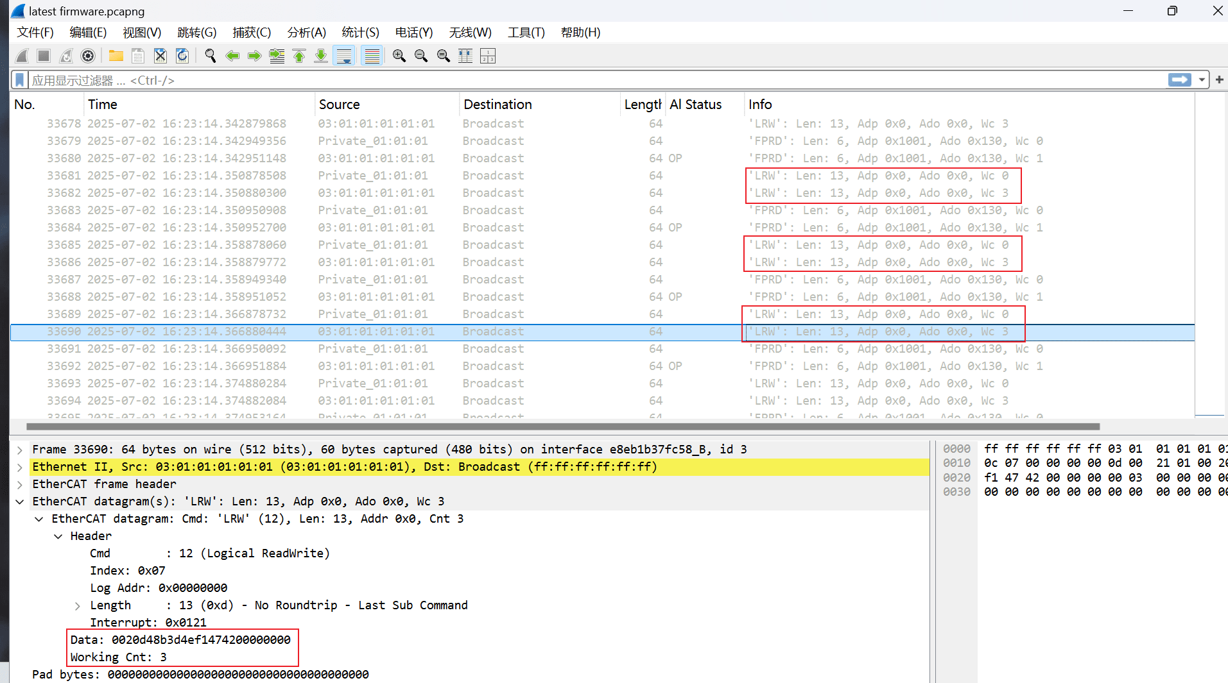This screenshot has height=683, width=1228.
Task: Expand the Ethernet II tree row
Action: pyautogui.click(x=20, y=467)
